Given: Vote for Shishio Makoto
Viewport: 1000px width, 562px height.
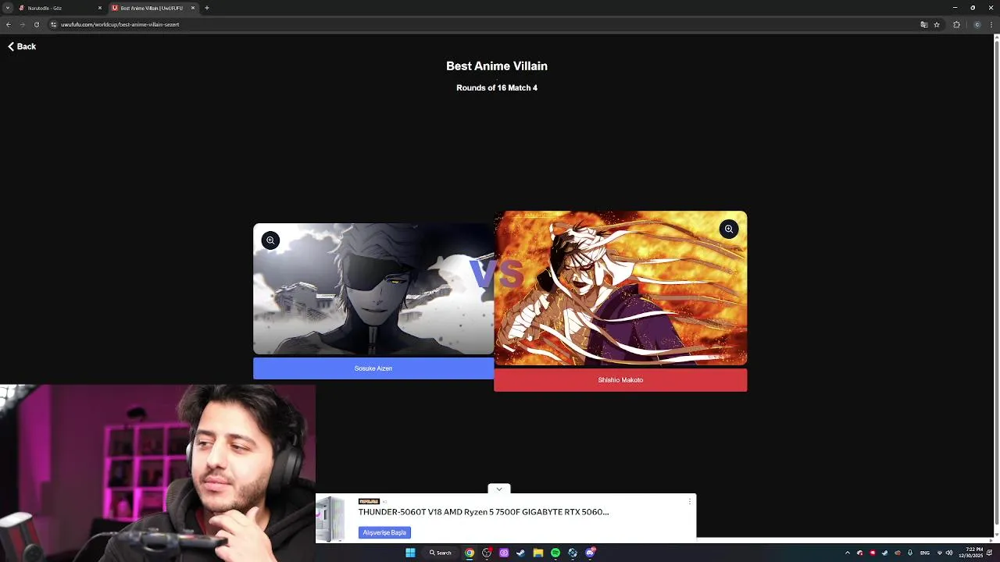Looking at the screenshot, I should pyautogui.click(x=620, y=380).
